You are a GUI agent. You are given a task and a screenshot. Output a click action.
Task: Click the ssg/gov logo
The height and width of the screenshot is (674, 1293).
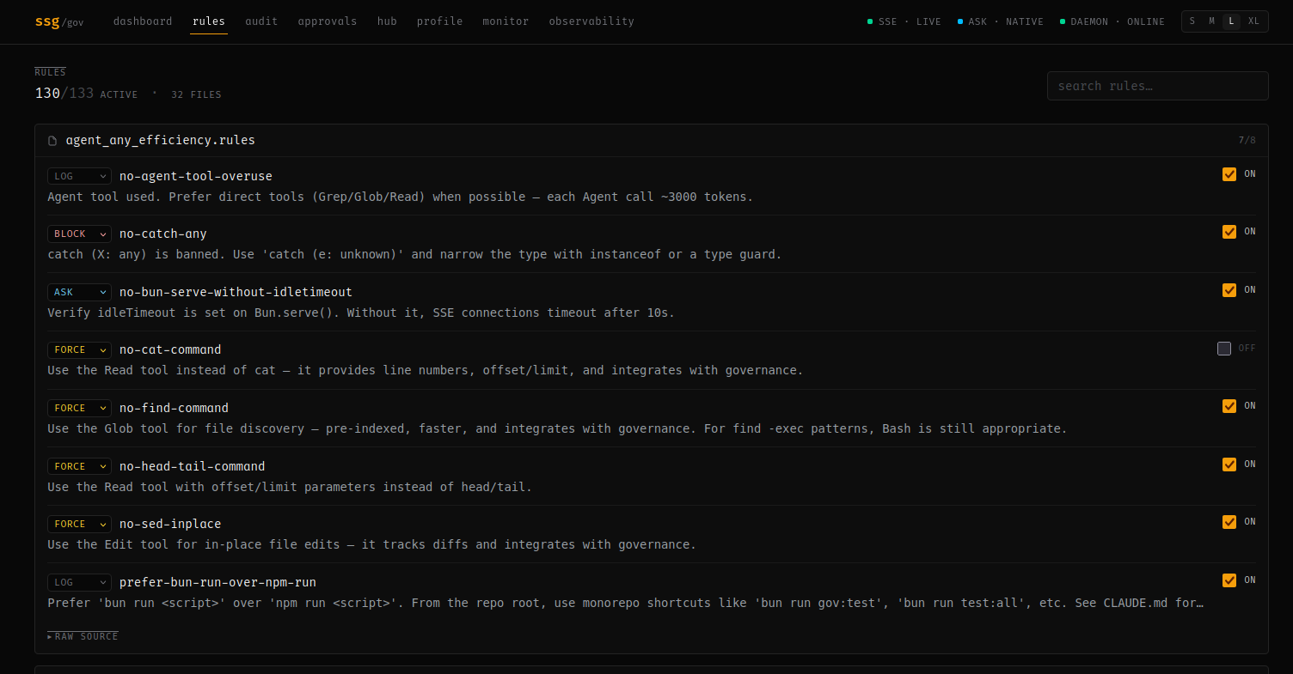59,21
